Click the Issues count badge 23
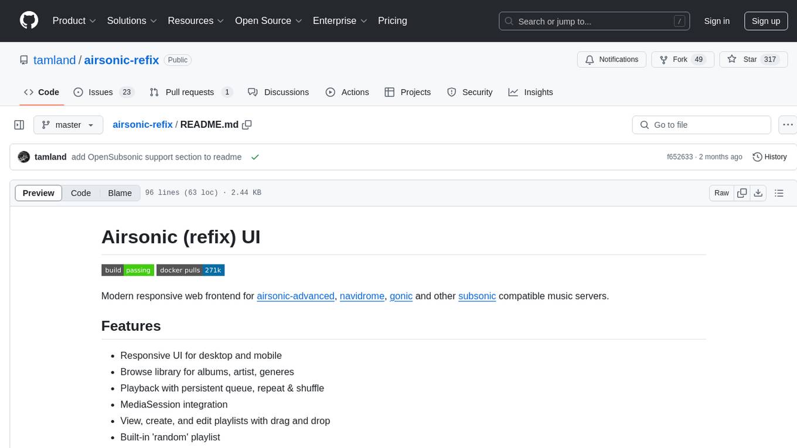797x448 pixels. tap(127, 92)
